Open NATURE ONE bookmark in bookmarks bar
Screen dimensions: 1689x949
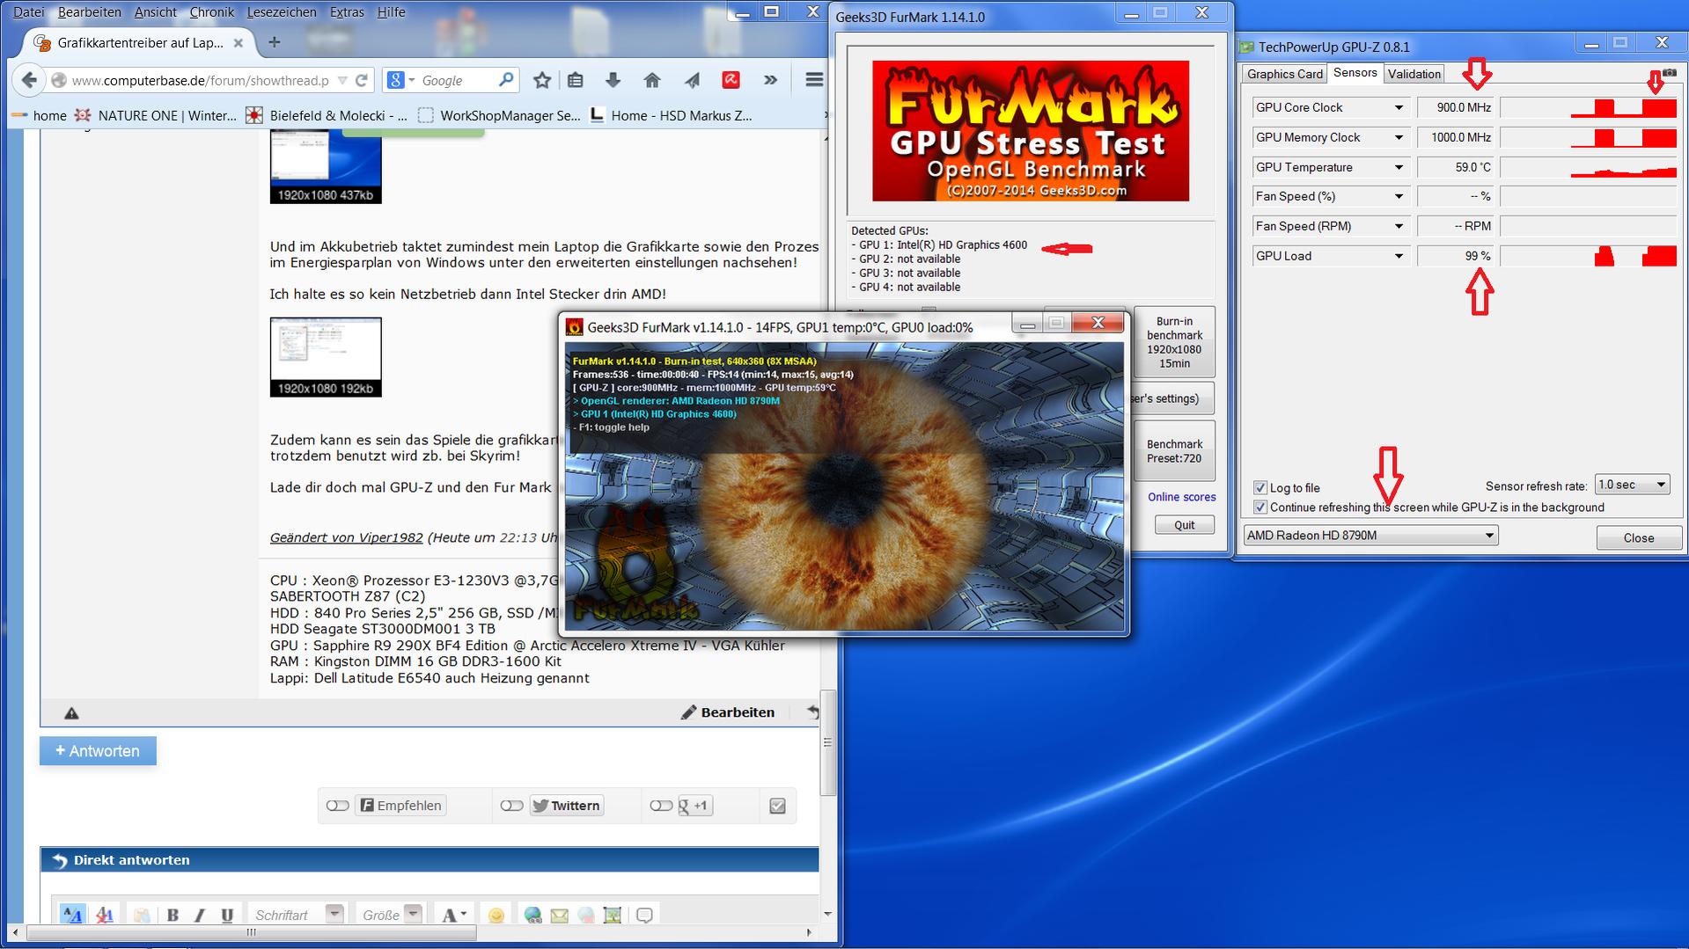click(156, 115)
